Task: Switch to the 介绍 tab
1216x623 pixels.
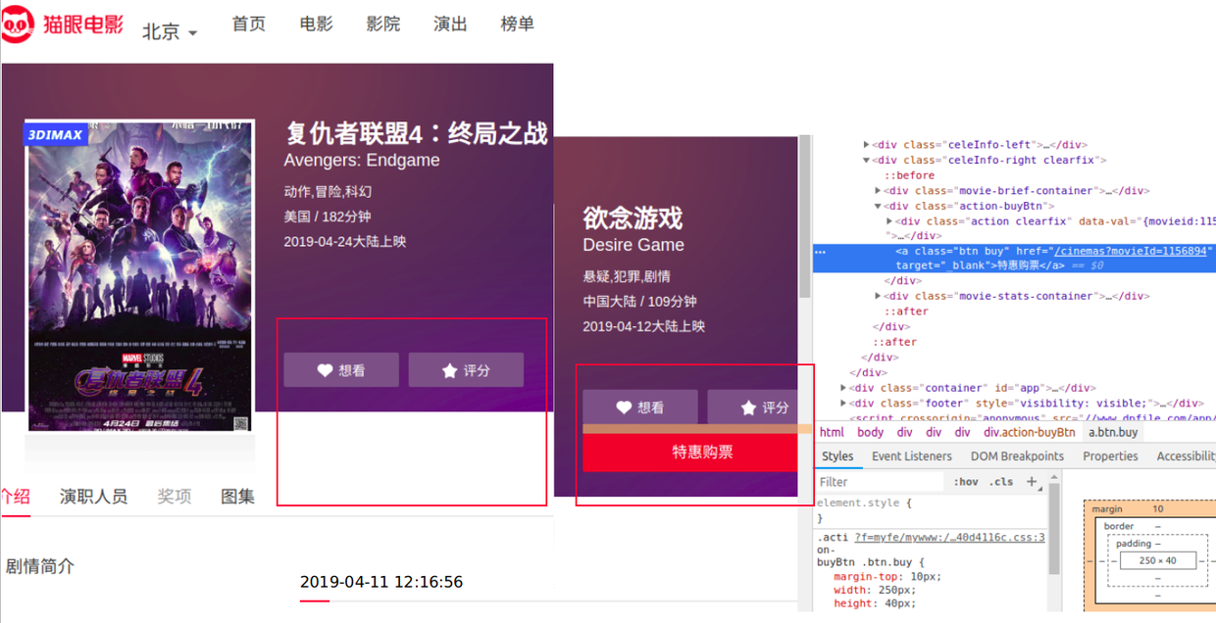Action: [16, 497]
